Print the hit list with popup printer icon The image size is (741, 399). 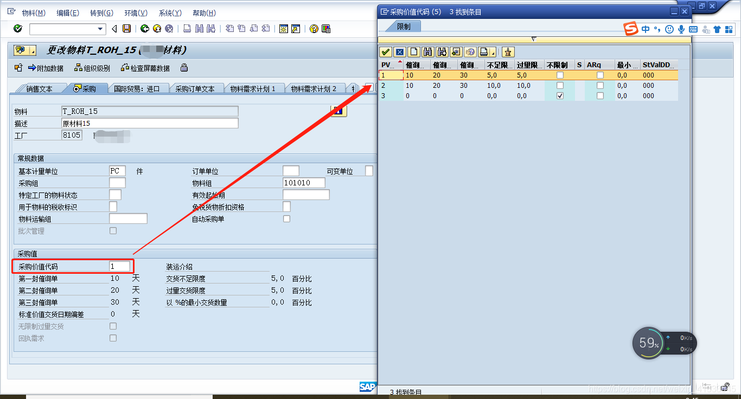[x=484, y=52]
